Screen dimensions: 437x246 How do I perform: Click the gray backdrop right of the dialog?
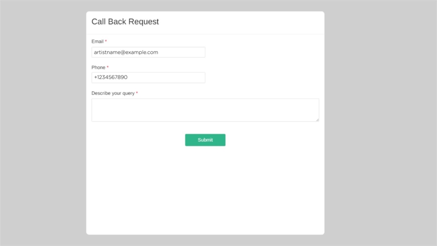point(381,123)
